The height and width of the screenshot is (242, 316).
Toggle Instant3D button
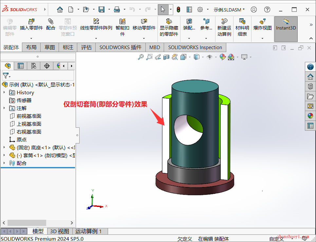pyautogui.click(x=286, y=29)
